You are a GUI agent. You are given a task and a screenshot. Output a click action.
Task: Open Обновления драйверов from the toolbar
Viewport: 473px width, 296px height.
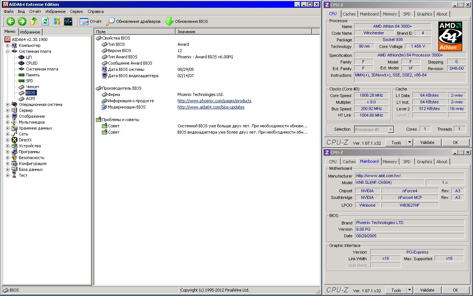point(133,21)
